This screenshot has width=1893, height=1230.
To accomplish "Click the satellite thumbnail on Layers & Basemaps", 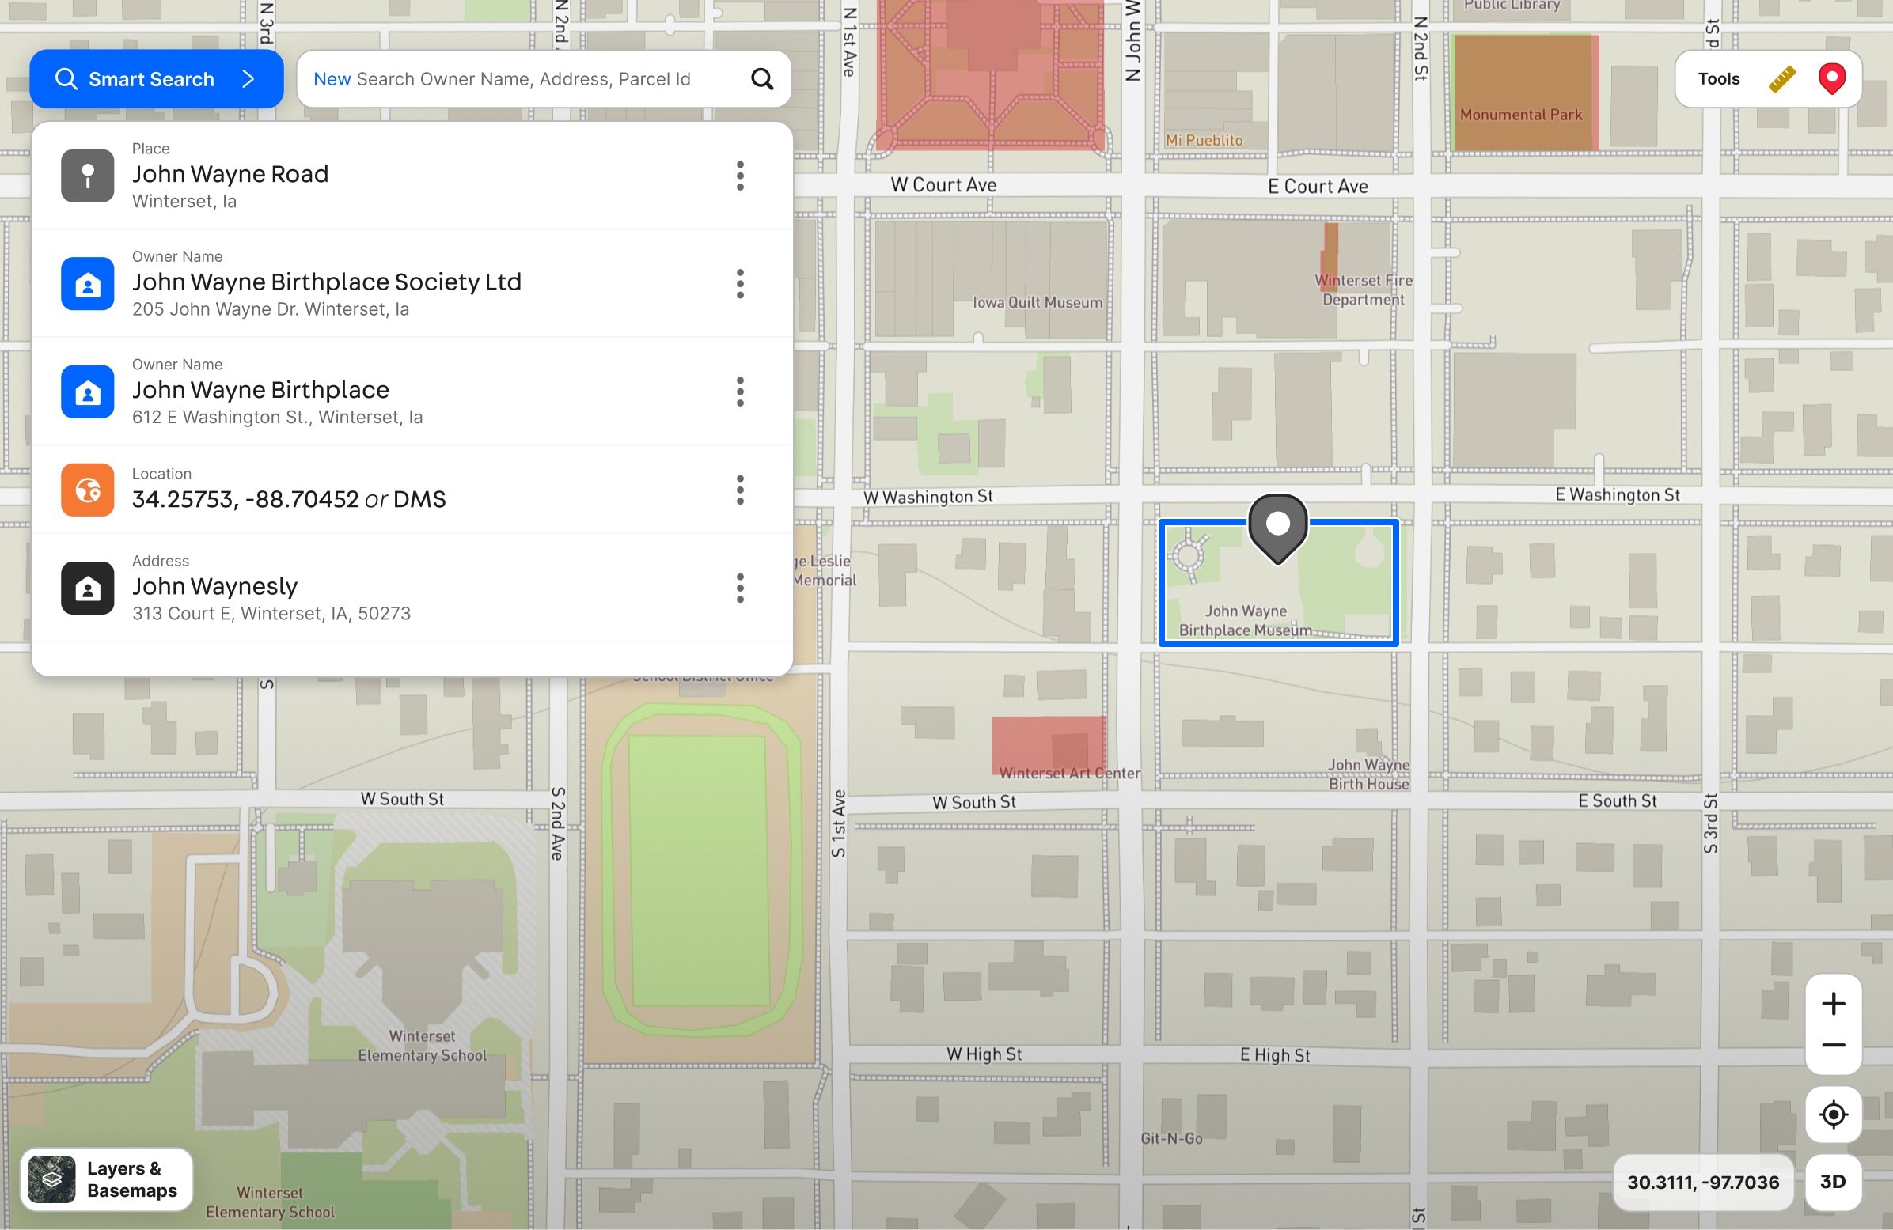I will tap(51, 1179).
